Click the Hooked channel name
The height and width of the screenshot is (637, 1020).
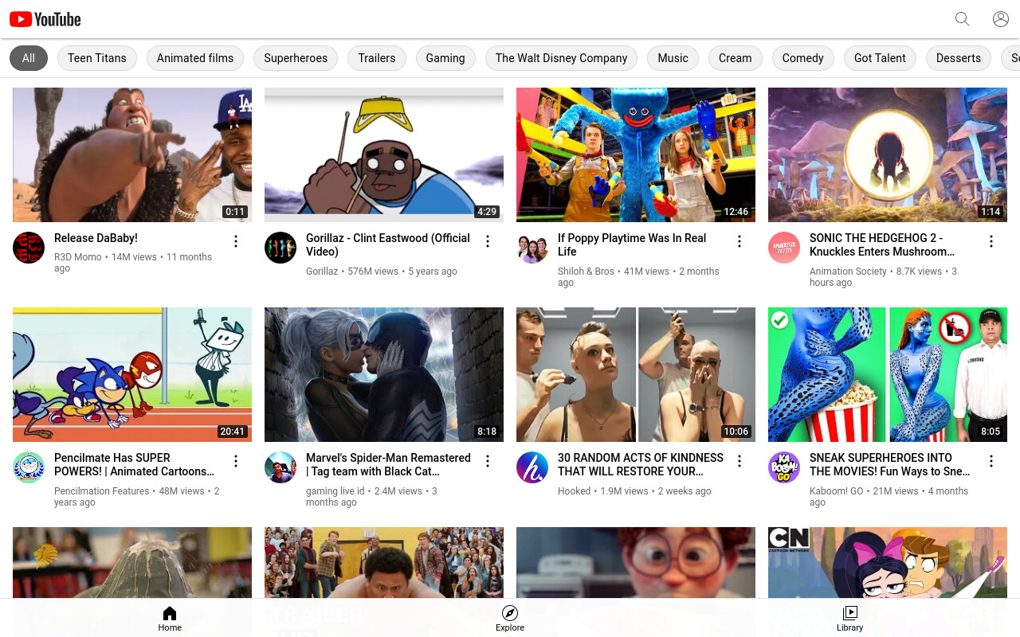[574, 491]
